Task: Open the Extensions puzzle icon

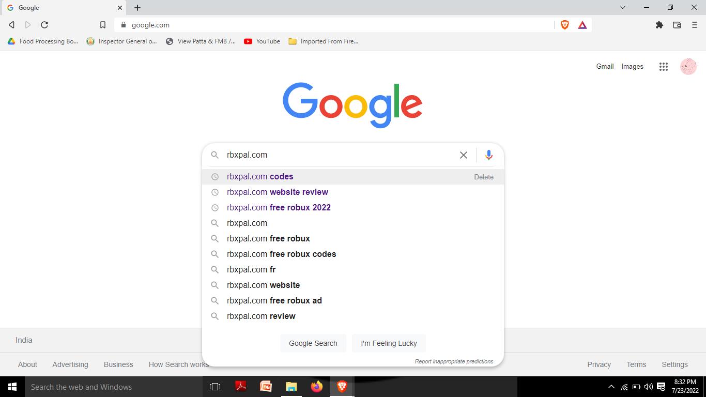Action: [x=659, y=25]
